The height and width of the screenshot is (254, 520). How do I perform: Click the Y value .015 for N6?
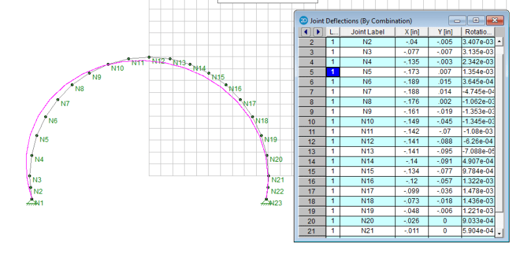445,82
